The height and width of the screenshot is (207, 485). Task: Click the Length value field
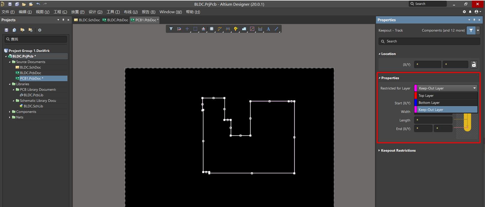(x=433, y=120)
